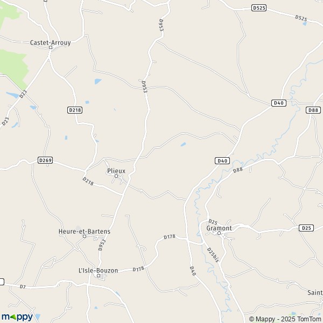Click the D40 shield near the D88 junction
This screenshot has width=323, height=323.
pyautogui.click(x=279, y=103)
